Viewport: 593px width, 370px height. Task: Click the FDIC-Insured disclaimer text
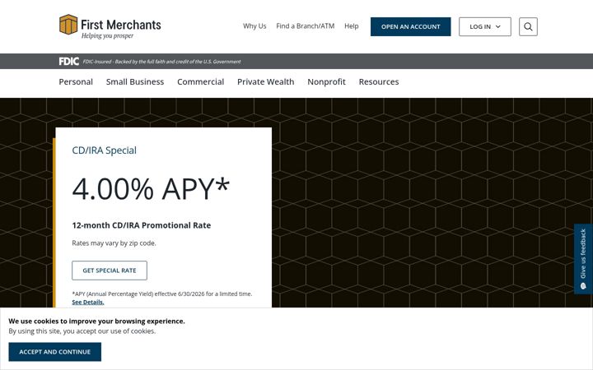pos(161,62)
